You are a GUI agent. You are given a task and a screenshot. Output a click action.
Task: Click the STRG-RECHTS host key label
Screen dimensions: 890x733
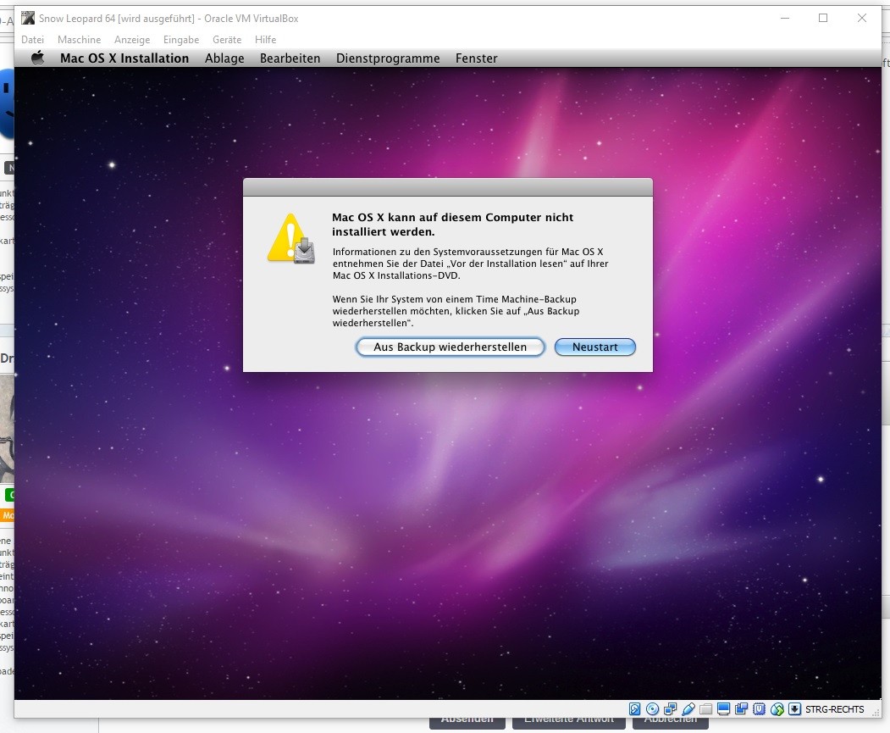click(834, 709)
